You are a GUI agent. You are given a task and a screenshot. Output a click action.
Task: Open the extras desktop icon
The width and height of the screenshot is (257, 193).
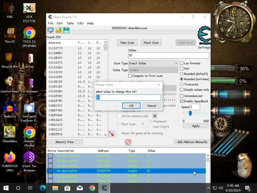(29, 60)
